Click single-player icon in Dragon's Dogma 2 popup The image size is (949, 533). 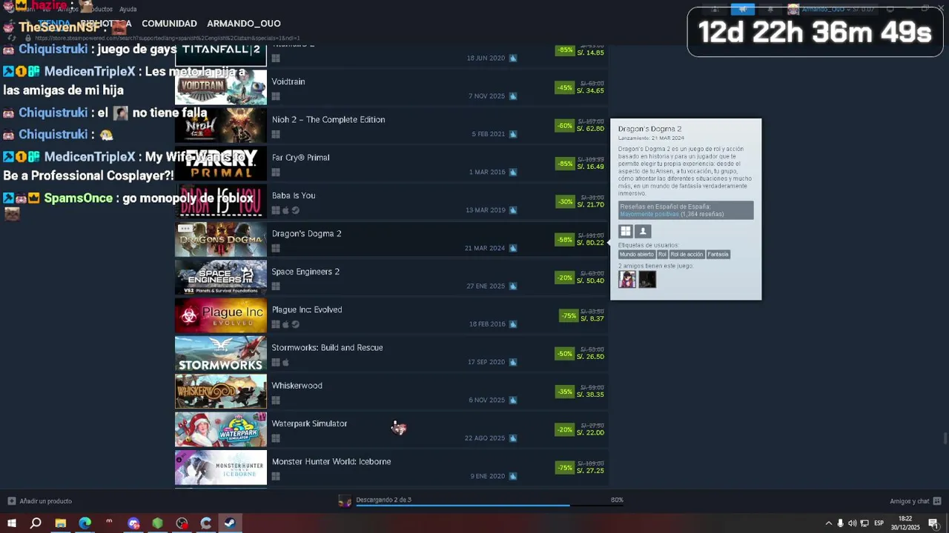click(x=644, y=232)
